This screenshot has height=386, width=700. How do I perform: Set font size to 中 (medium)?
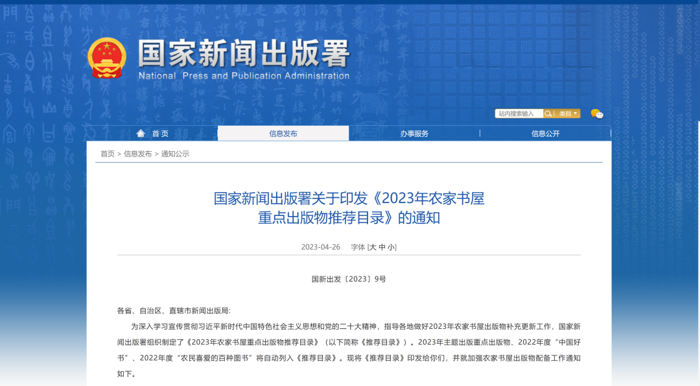pos(382,247)
